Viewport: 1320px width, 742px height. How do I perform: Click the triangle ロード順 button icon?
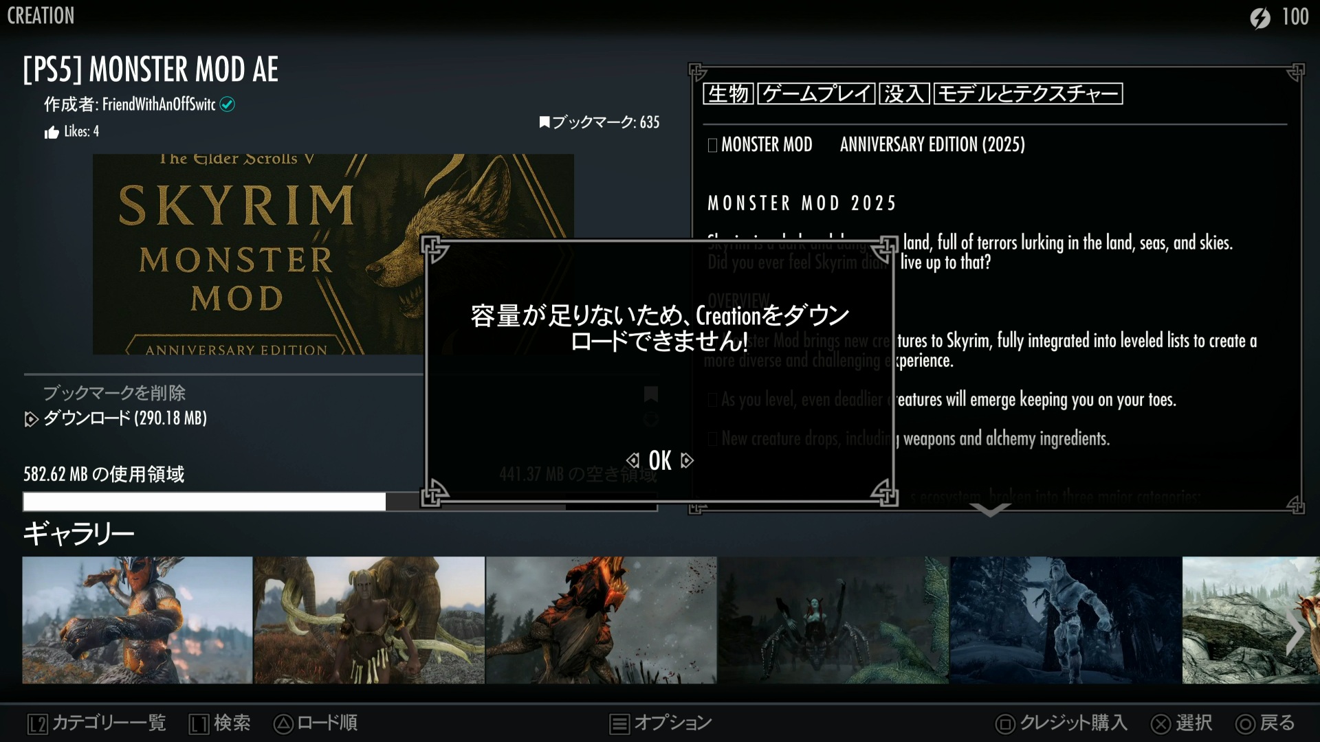(283, 723)
